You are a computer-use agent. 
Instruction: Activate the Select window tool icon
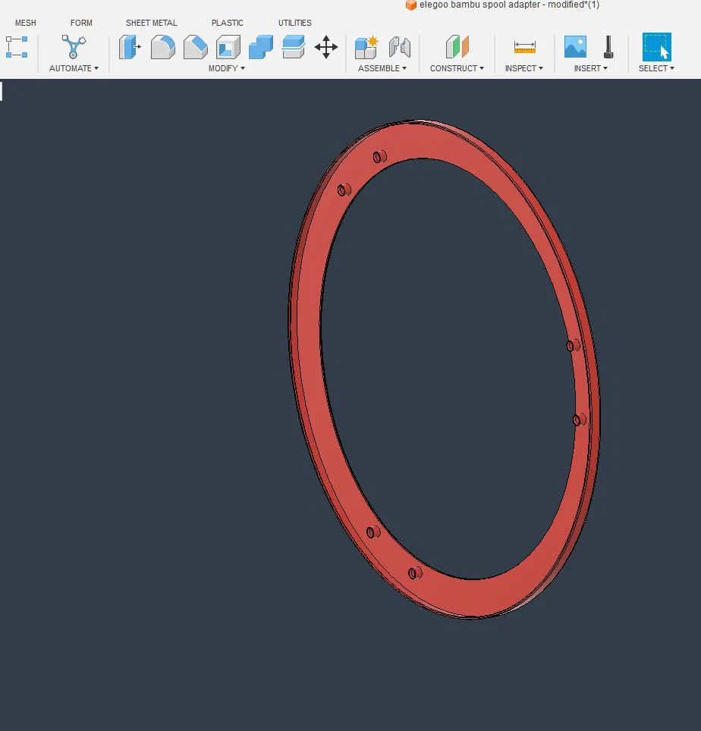point(657,46)
